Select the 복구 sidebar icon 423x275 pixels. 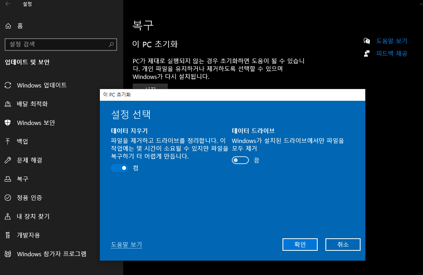pyautogui.click(x=8, y=179)
